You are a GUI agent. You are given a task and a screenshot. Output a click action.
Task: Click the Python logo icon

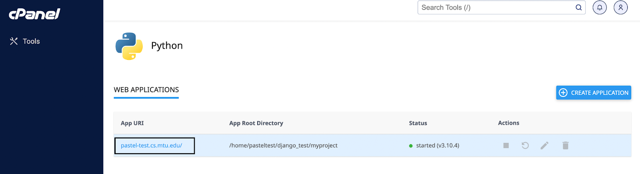click(x=129, y=46)
